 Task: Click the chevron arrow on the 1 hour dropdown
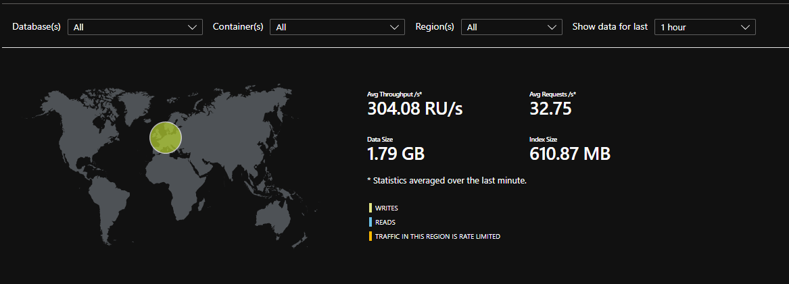[x=744, y=27]
